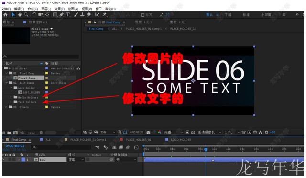Toggle the snapping (对齐) checkbox
Screen dimensions: 306x178
tap(142, 15)
